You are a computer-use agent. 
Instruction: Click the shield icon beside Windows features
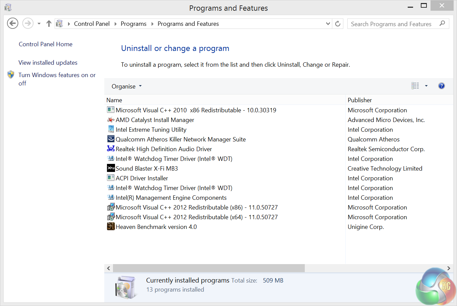tap(11, 74)
